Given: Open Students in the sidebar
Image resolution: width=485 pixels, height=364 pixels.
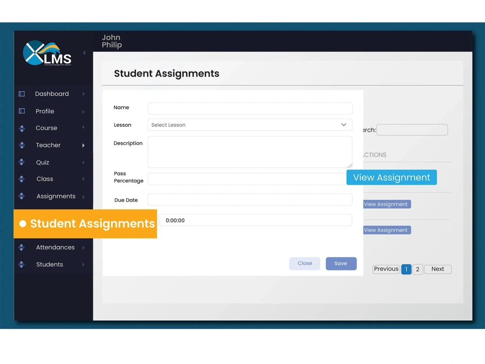Looking at the screenshot, I should tap(49, 265).
